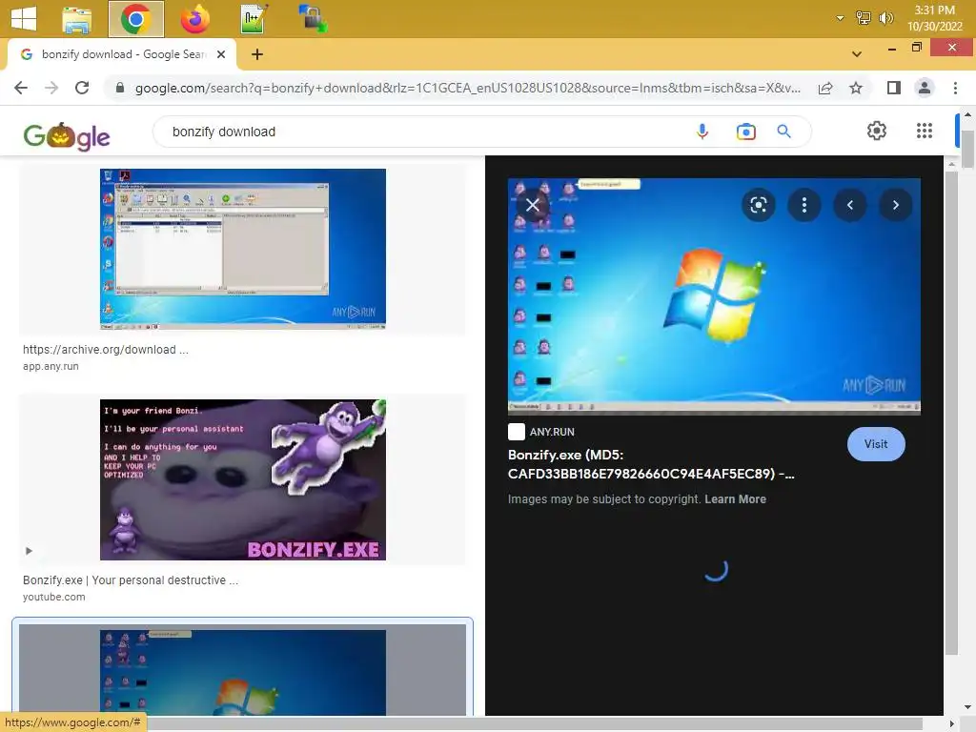Open the Chrome three-dot menu

click(x=955, y=88)
